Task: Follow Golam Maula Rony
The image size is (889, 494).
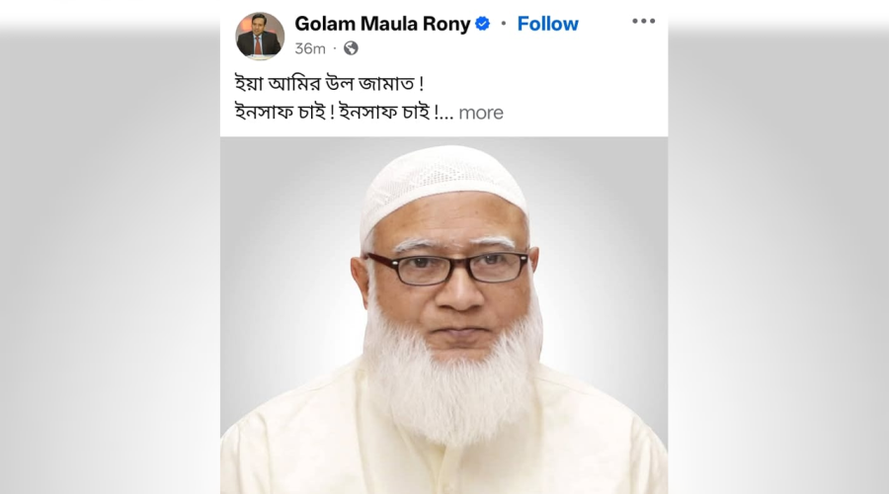Action: 547,24
